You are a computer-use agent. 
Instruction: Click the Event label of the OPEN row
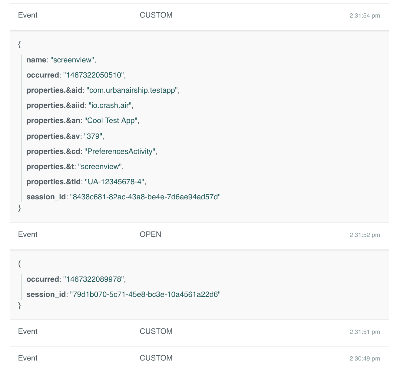tap(28, 234)
